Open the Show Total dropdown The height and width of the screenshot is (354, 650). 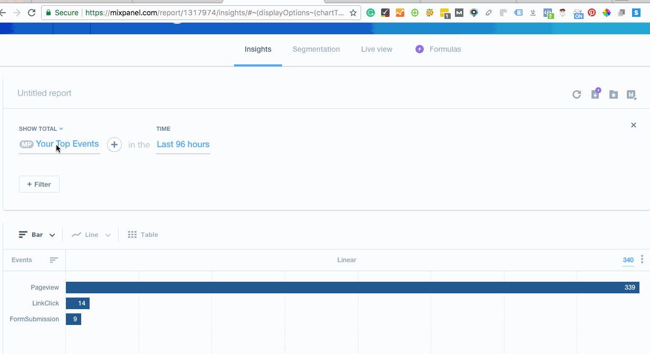pos(41,129)
